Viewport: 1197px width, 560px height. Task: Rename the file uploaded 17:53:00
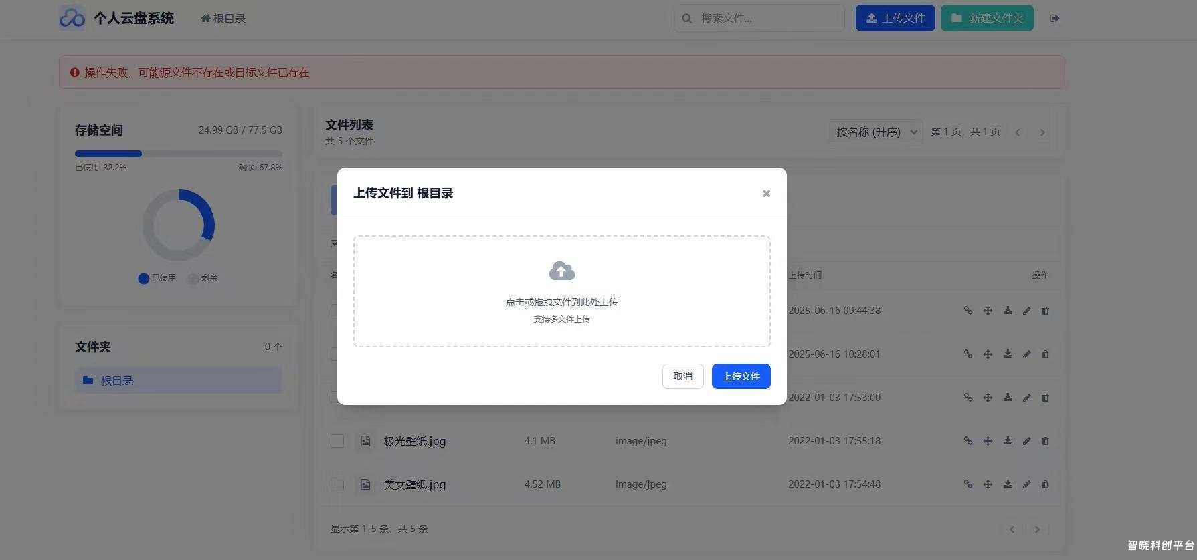tap(1026, 398)
